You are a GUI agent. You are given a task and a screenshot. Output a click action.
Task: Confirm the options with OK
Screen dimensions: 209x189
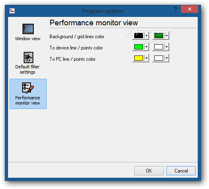pyautogui.click(x=149, y=171)
